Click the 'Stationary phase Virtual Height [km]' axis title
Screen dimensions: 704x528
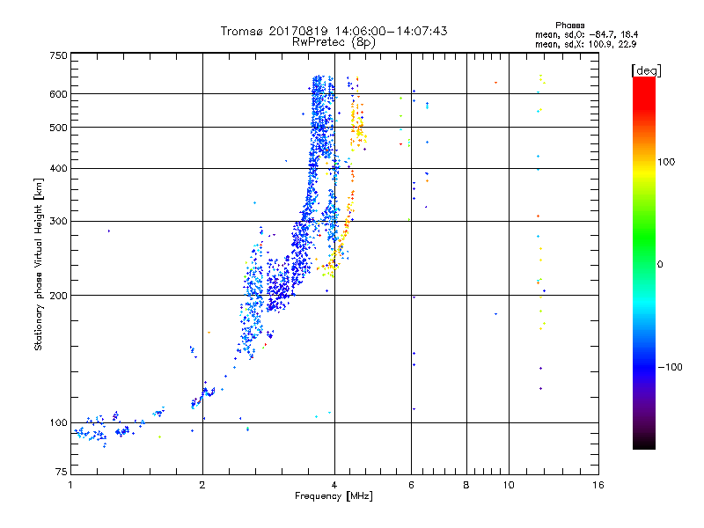[x=38, y=264]
